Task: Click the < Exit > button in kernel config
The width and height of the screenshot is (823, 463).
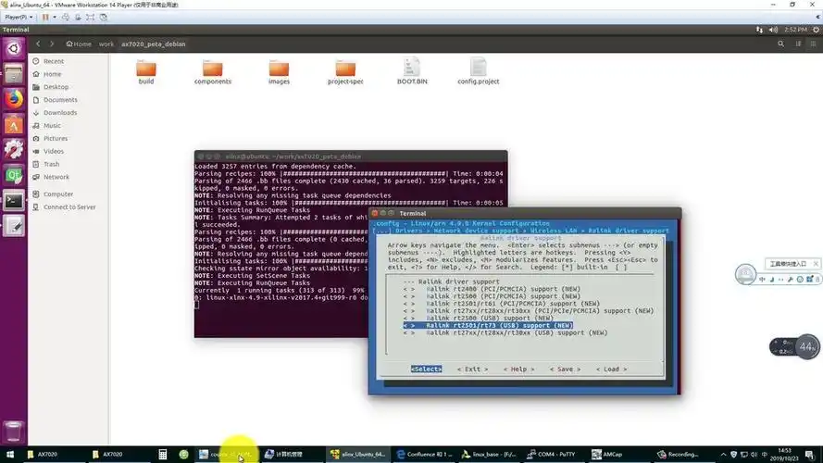Action: (472, 369)
